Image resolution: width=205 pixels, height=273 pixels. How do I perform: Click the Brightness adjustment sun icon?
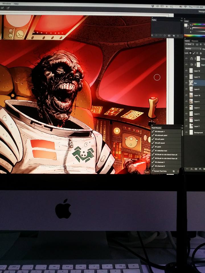[x=192, y=65]
